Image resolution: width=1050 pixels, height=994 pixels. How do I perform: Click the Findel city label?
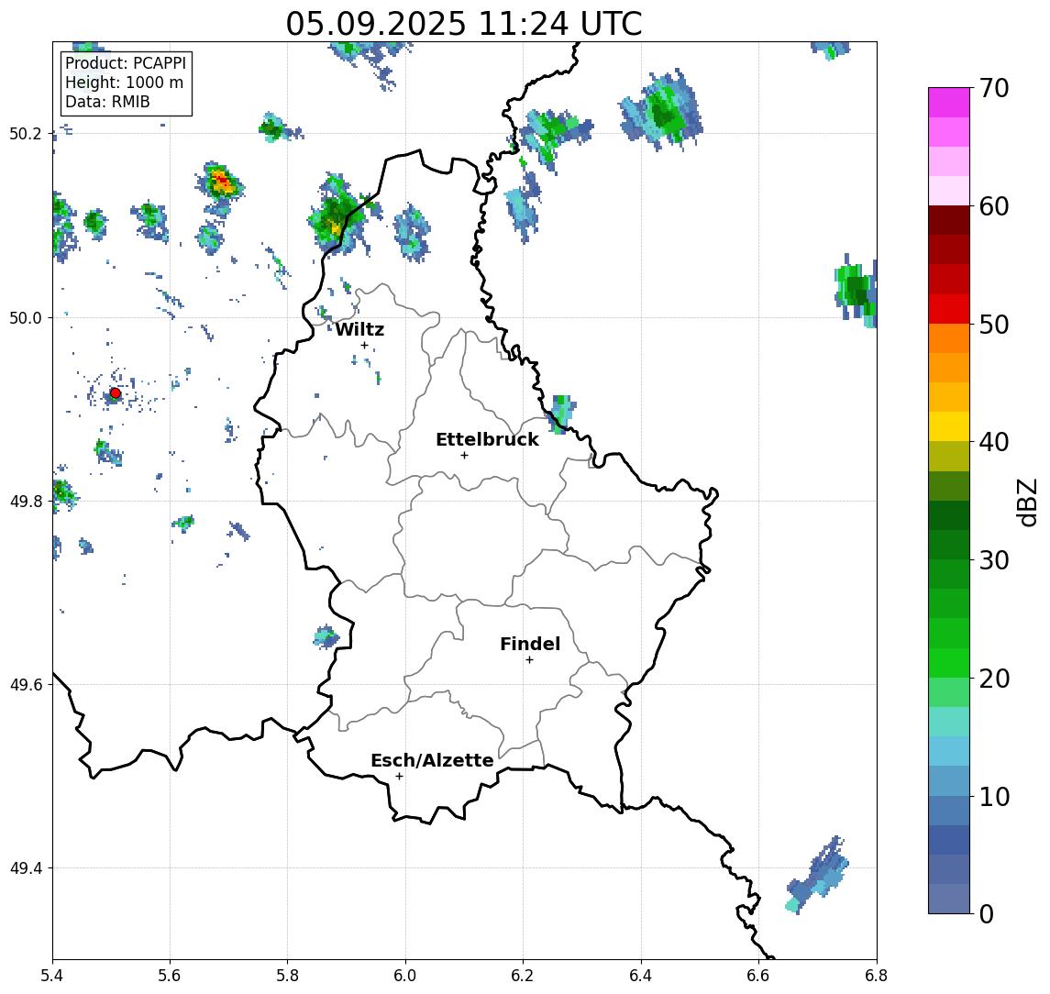(x=530, y=644)
